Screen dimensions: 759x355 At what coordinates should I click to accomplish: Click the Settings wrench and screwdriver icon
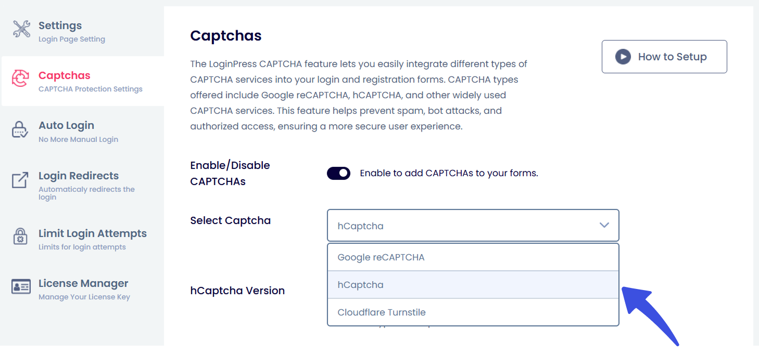tap(21, 29)
